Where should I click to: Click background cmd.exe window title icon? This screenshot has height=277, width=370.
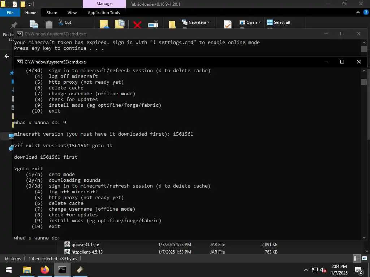point(20,34)
